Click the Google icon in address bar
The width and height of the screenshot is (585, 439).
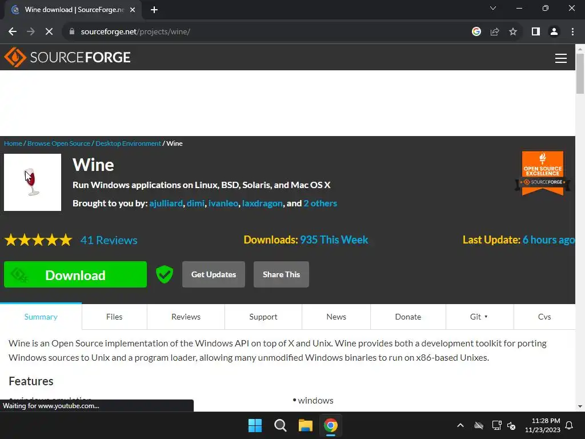(x=476, y=32)
